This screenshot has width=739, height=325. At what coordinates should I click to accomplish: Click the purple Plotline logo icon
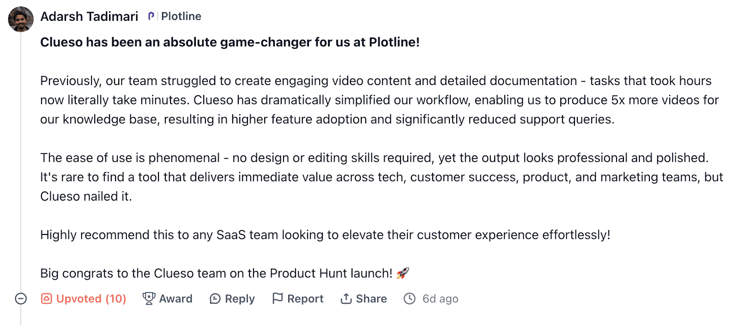[x=151, y=16]
